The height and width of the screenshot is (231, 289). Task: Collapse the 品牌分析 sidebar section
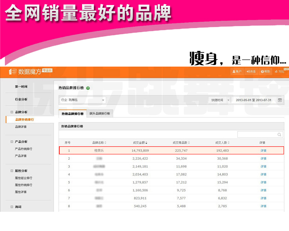click(12, 112)
